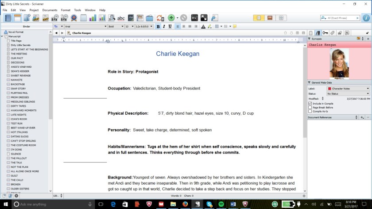The image size is (372, 209).
Task: Click the text color A button
Action: (x=203, y=27)
